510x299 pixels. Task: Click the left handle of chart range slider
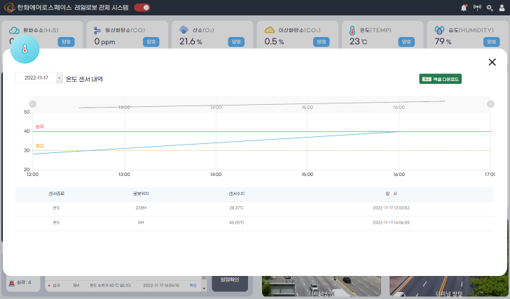32,104
